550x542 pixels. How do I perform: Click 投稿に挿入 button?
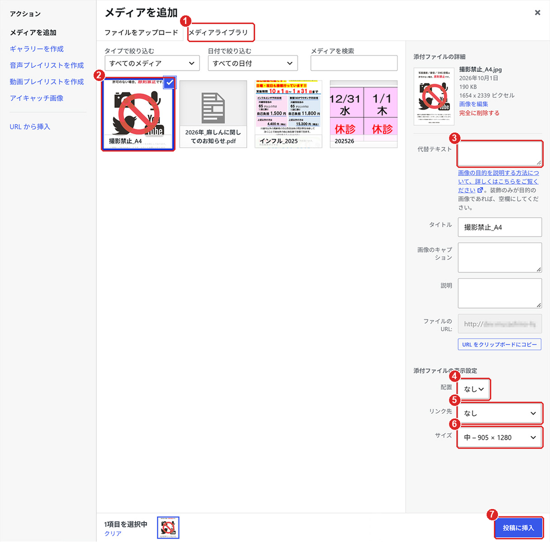click(518, 528)
